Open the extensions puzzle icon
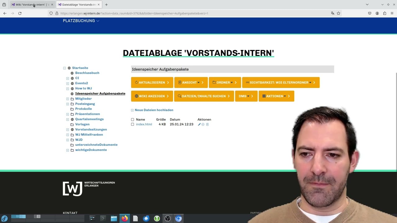Screen dimensions: 397x223 (385, 13)
